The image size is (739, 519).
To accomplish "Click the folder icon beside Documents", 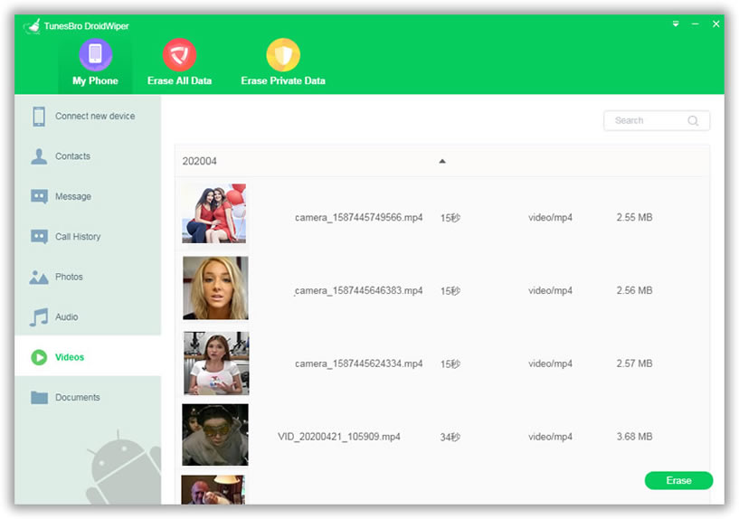I will click(x=39, y=398).
